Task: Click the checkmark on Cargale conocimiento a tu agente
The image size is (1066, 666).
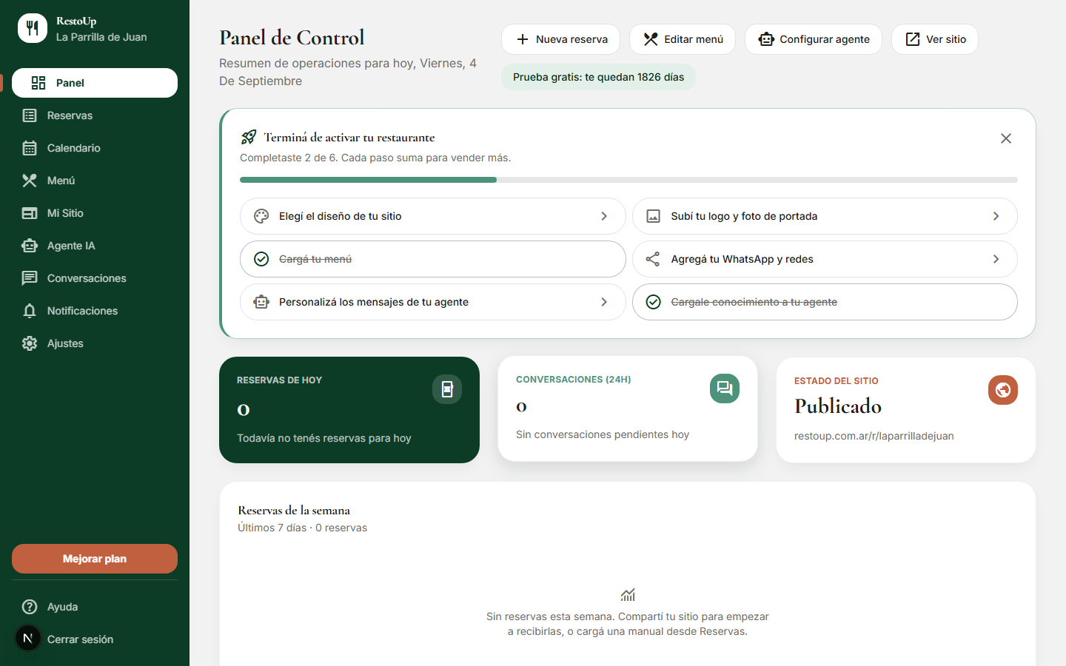Action: (x=653, y=302)
